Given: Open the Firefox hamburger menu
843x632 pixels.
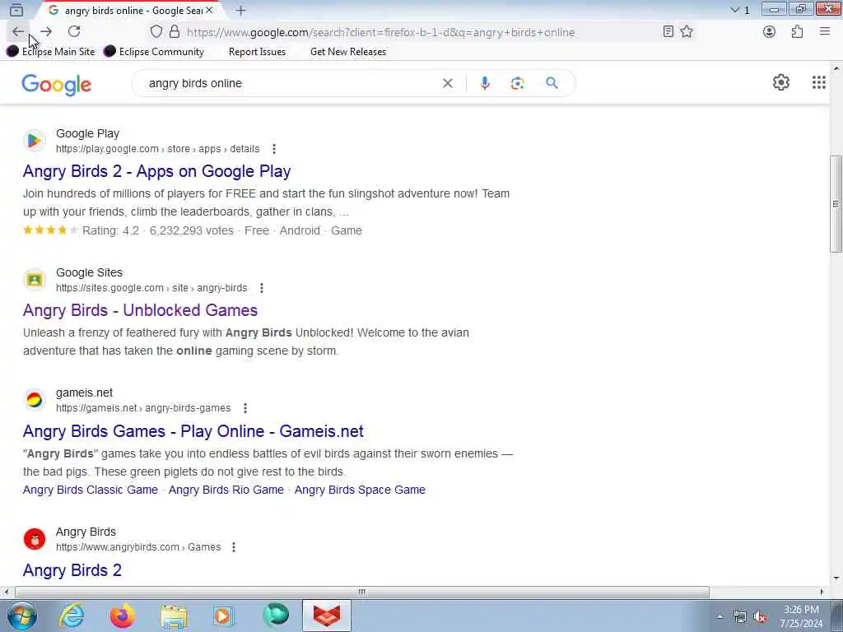Looking at the screenshot, I should tap(825, 32).
